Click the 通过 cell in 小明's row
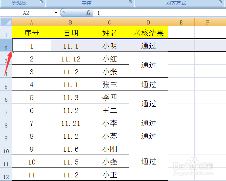Image resolution: width=226 pixels, height=181 pixels. pos(148,45)
